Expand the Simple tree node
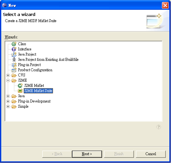 click(x=8, y=106)
